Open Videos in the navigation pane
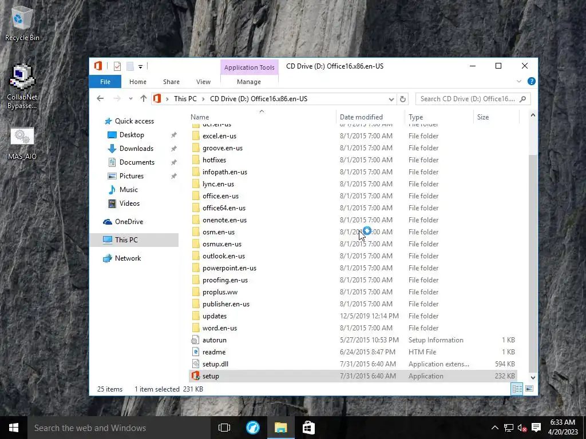This screenshot has width=586, height=439. [x=129, y=203]
